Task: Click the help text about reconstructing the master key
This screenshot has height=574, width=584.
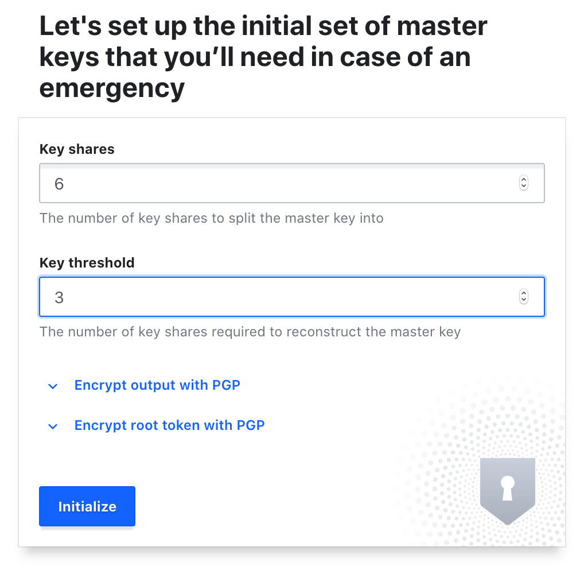Action: 250,332
